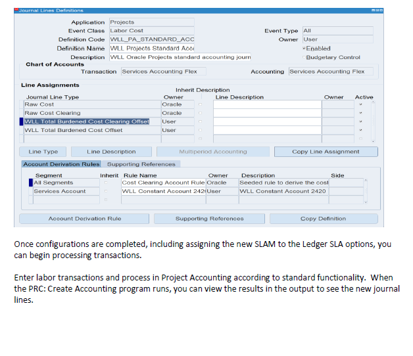Click the Application field showing Projects
The image size is (413, 356).
(152, 22)
